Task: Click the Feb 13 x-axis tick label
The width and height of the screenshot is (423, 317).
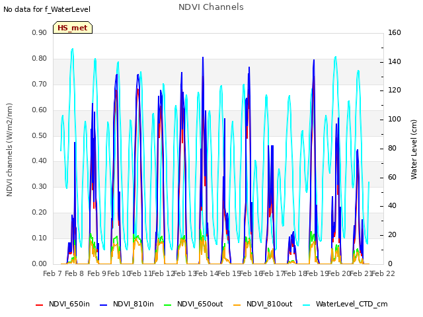Action: (x=185, y=273)
